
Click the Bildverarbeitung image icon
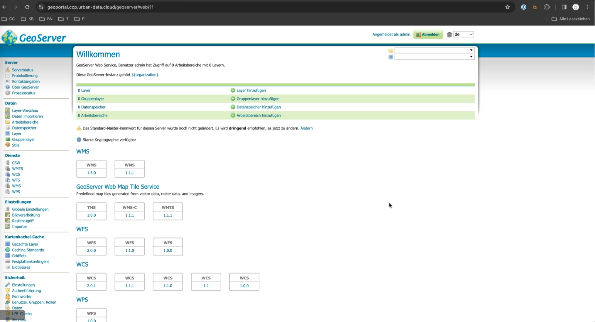coord(8,215)
